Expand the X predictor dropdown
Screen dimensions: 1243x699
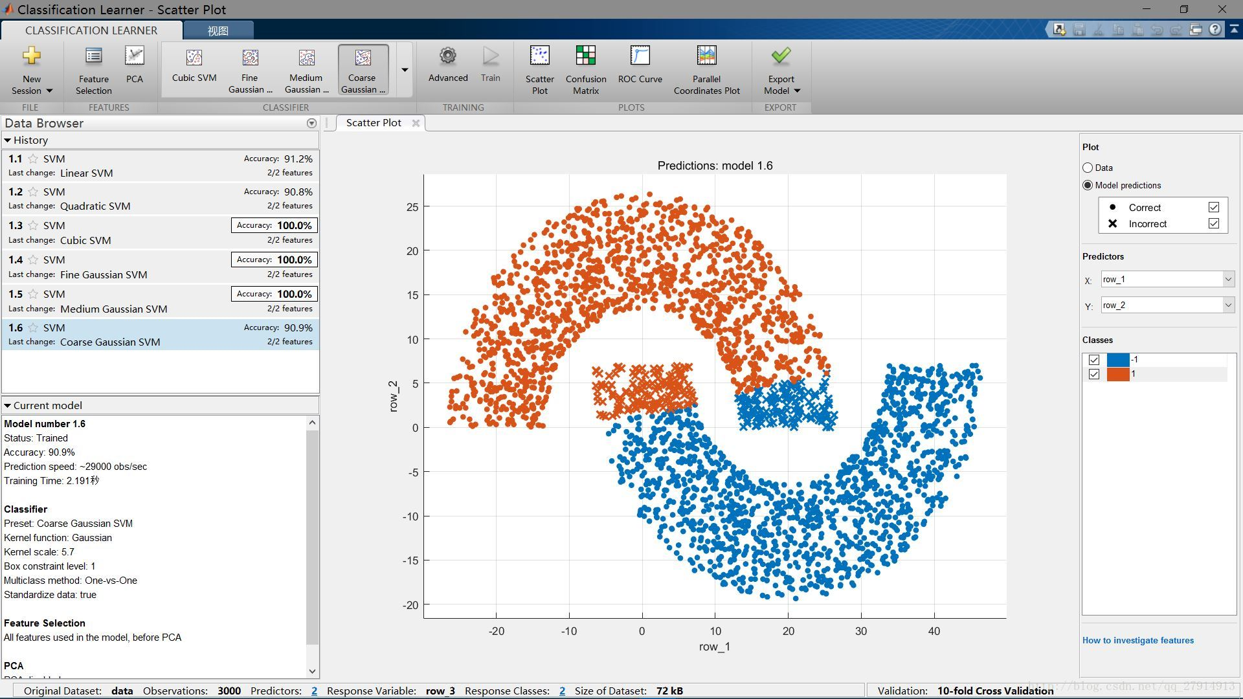(1226, 279)
